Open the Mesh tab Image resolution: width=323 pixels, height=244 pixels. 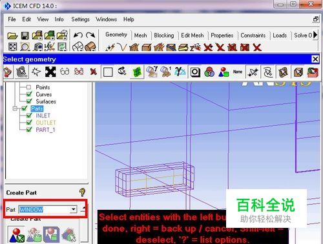pyautogui.click(x=140, y=36)
